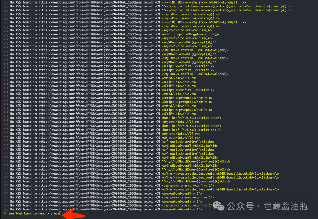Select the '<embed//sRc' payload between two '<Script x>prompt()' rows

click(x=179, y=106)
